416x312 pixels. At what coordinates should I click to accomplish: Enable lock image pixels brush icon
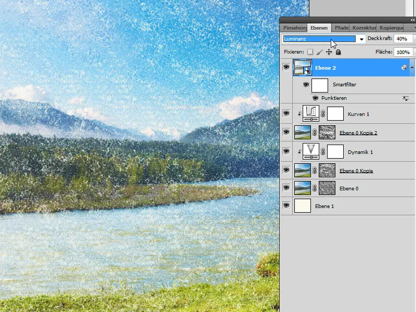coord(318,51)
